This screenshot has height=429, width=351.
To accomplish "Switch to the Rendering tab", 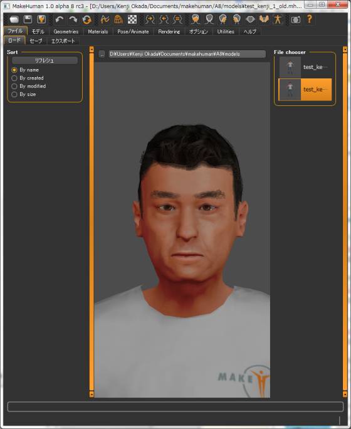I will [x=169, y=32].
